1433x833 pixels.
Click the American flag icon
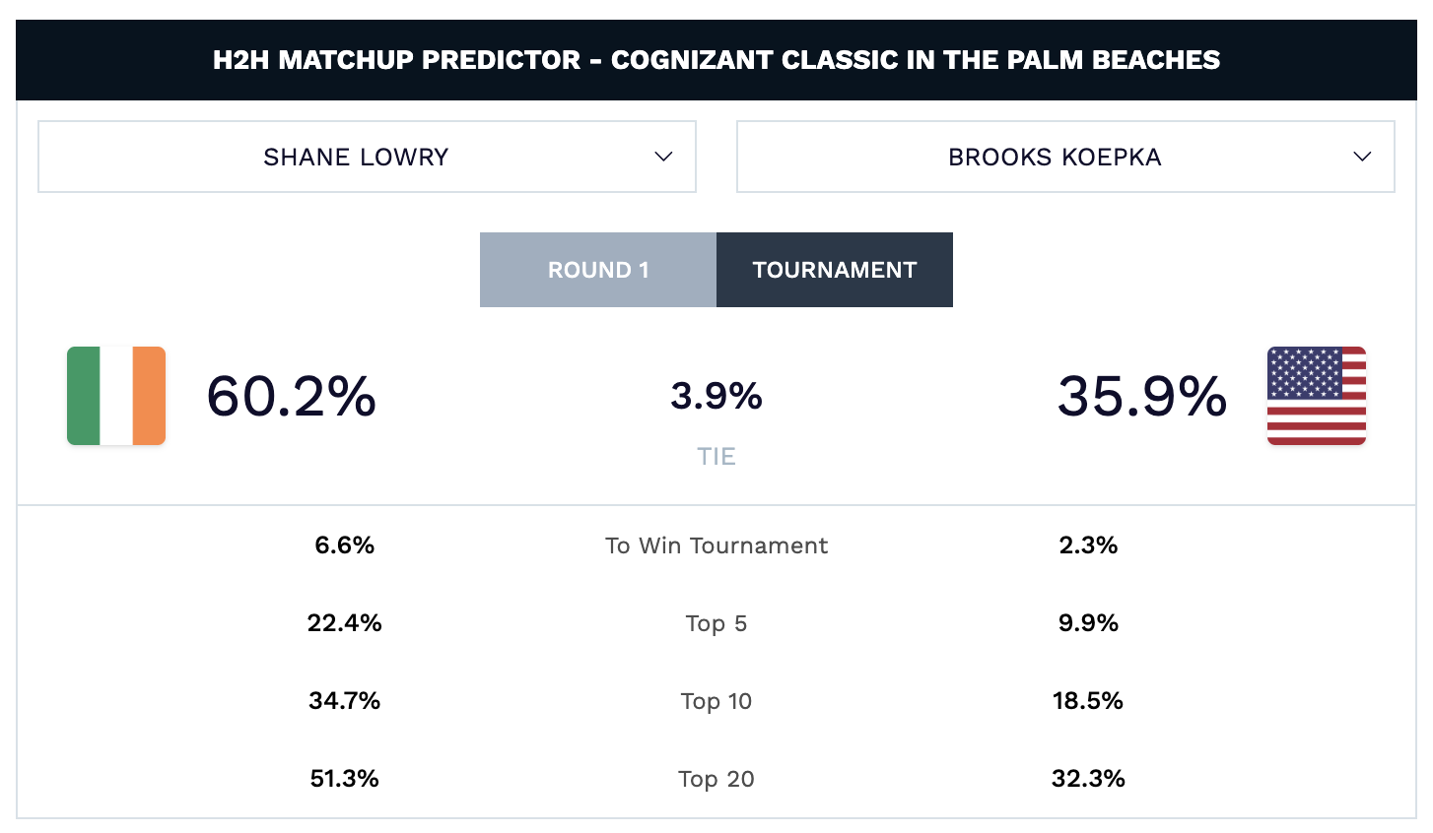[1317, 396]
